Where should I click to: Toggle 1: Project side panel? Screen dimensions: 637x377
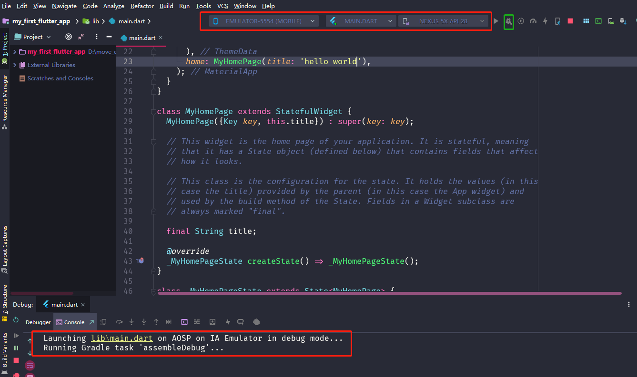pyautogui.click(x=5, y=48)
